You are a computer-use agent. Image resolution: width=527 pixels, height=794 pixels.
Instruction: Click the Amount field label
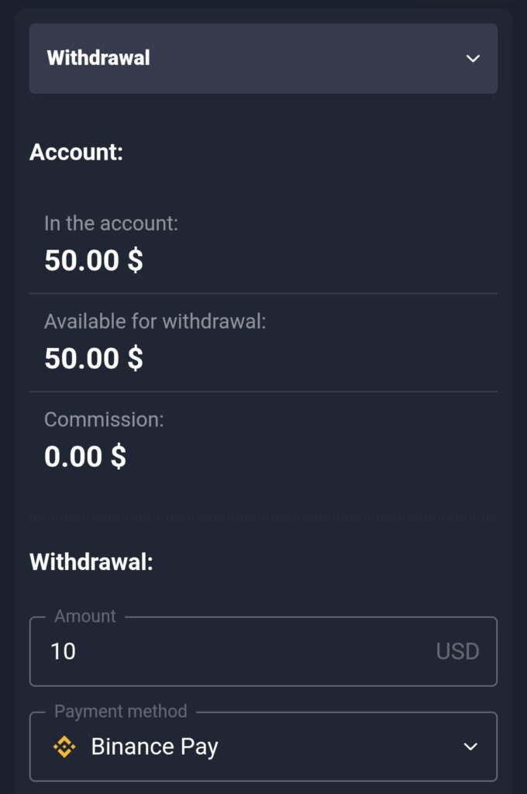pyautogui.click(x=84, y=616)
